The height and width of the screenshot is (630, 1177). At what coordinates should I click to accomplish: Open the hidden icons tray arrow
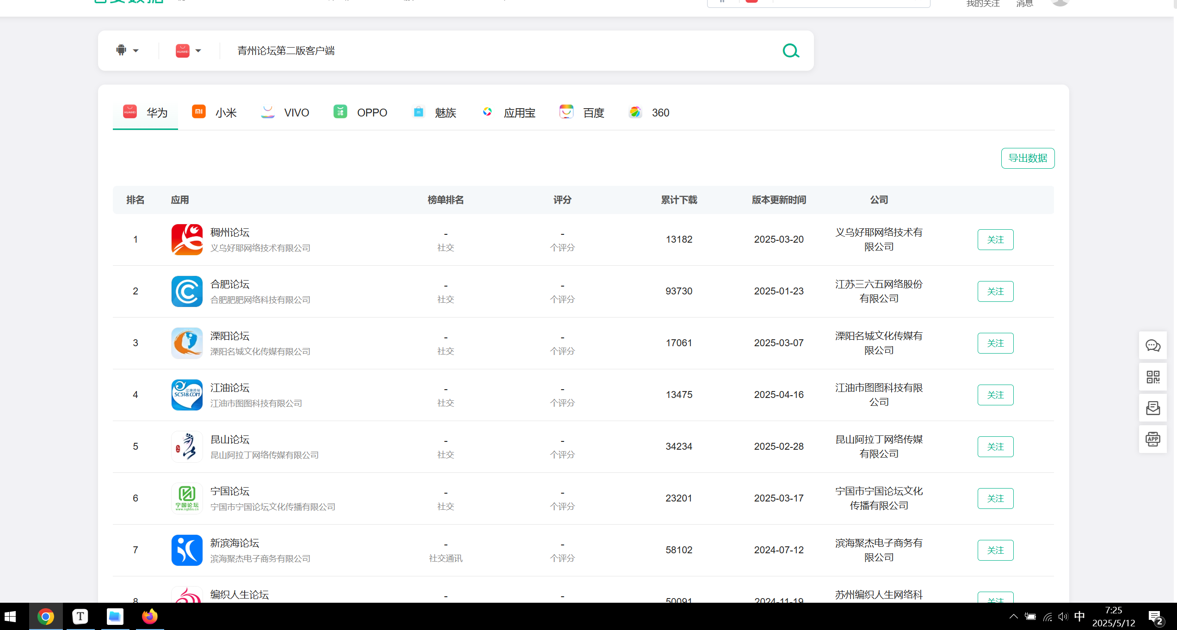click(1013, 617)
